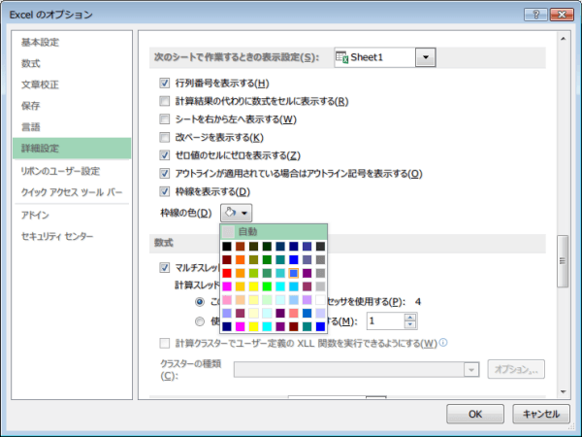The height and width of the screenshot is (437, 582).
Task: Pick the brown swatch in first row
Action: click(x=241, y=247)
